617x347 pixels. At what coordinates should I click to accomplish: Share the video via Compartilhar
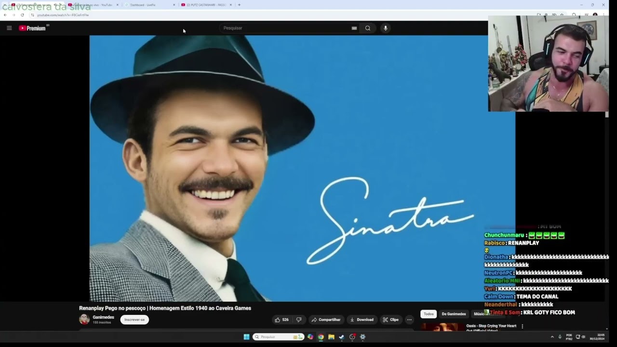click(x=326, y=320)
